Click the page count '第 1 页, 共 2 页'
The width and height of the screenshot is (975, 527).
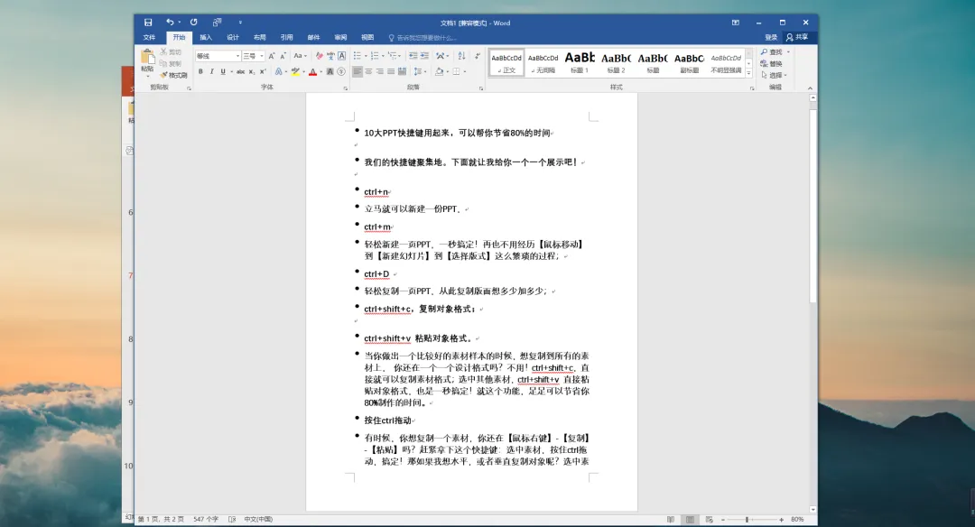161,519
